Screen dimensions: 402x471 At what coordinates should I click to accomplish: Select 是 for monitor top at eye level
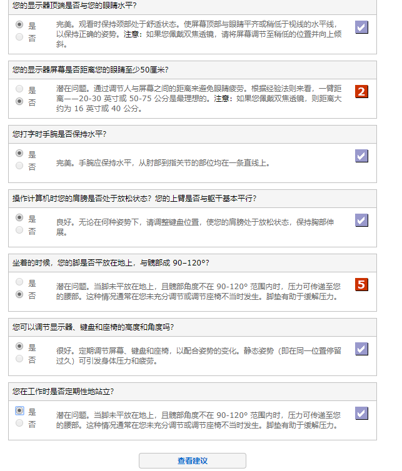tap(19, 24)
